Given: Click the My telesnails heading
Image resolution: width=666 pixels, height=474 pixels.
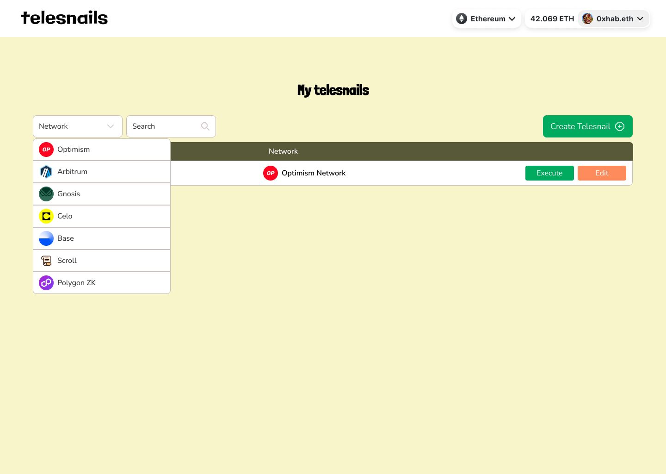Looking at the screenshot, I should [x=333, y=90].
